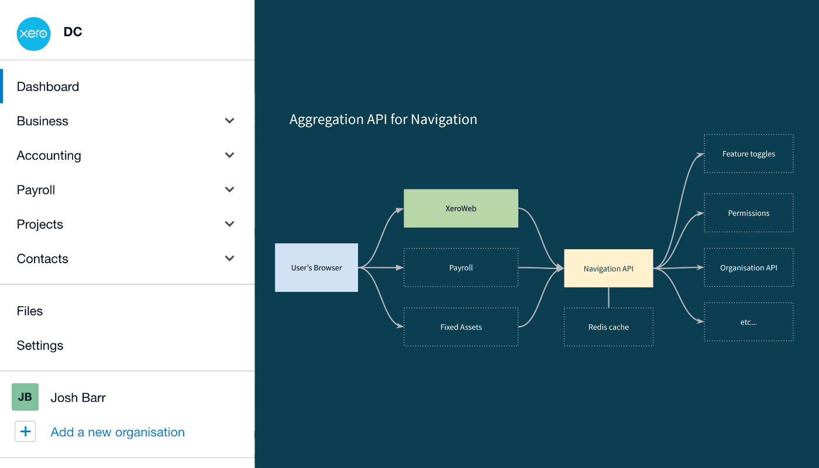Select the Feature toggles node
Screen dimensions: 819x468
coord(749,153)
